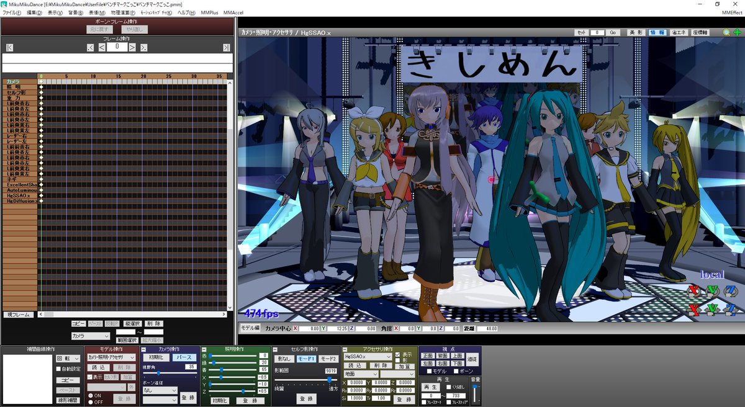Toggle the 自動設定 checkbox
Viewport: 745px width, 407px height.
59,369
